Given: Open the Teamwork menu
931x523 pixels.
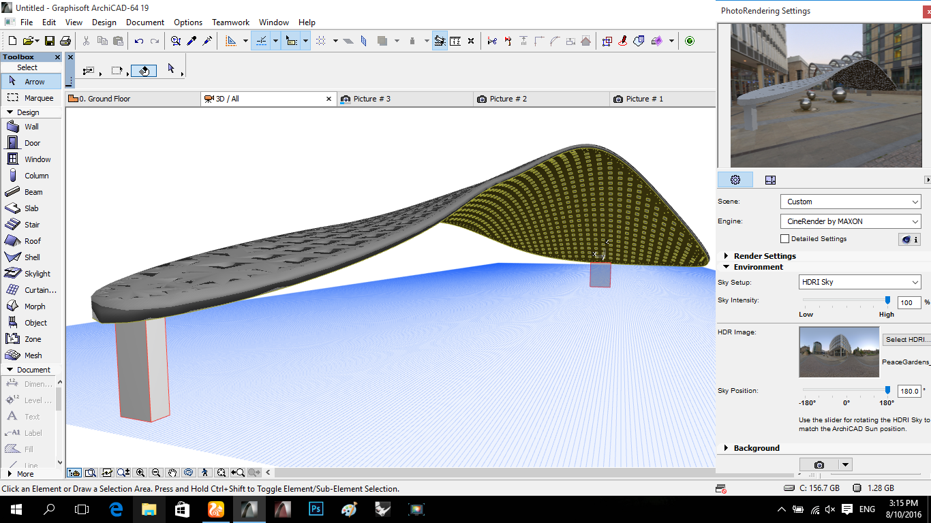Looking at the screenshot, I should tap(230, 22).
